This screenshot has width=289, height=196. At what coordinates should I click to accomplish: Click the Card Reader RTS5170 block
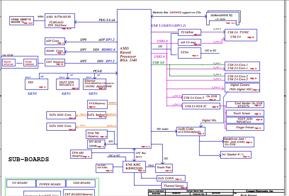tap(245, 105)
